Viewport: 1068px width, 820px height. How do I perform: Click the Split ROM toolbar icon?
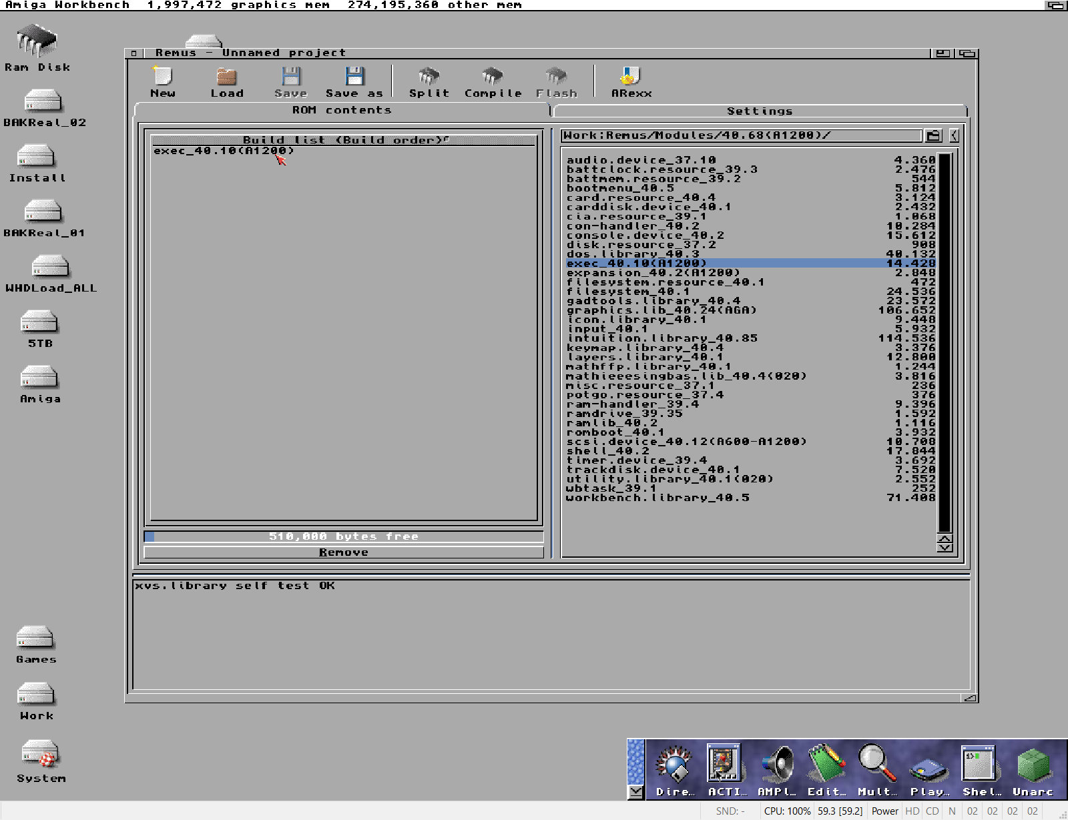pyautogui.click(x=429, y=82)
